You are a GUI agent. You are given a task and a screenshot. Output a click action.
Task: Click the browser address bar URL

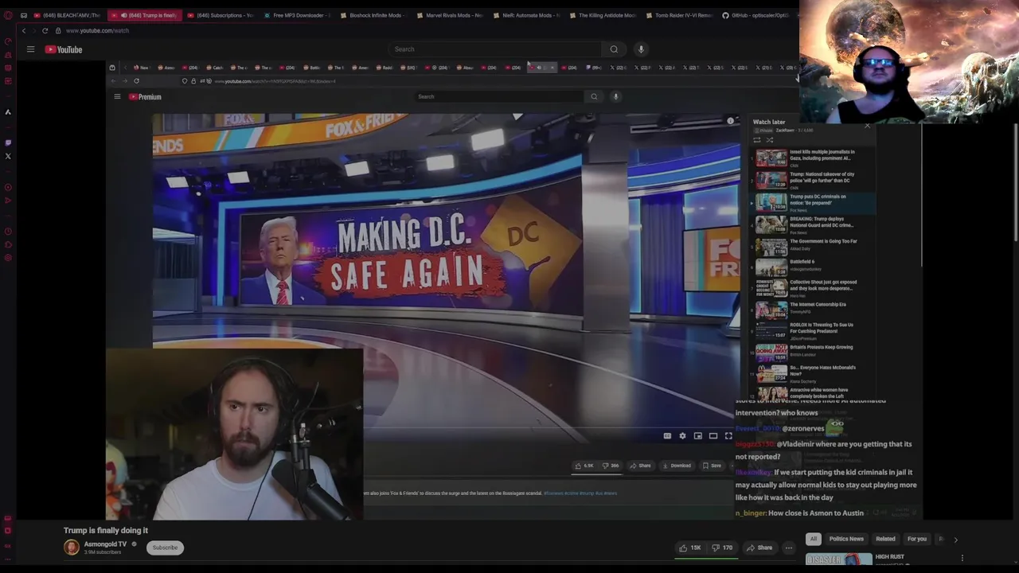click(97, 30)
